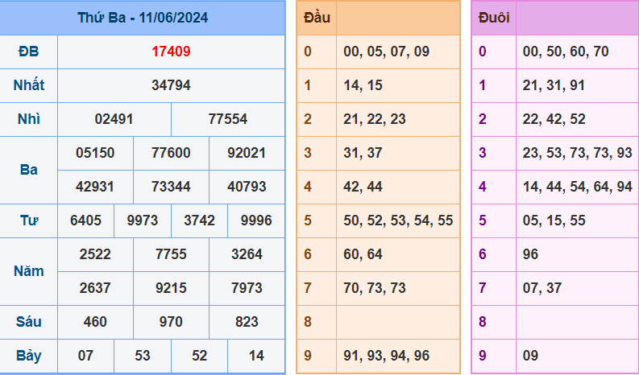Select third prize number 42931
The width and height of the screenshot is (639, 375).
95,187
